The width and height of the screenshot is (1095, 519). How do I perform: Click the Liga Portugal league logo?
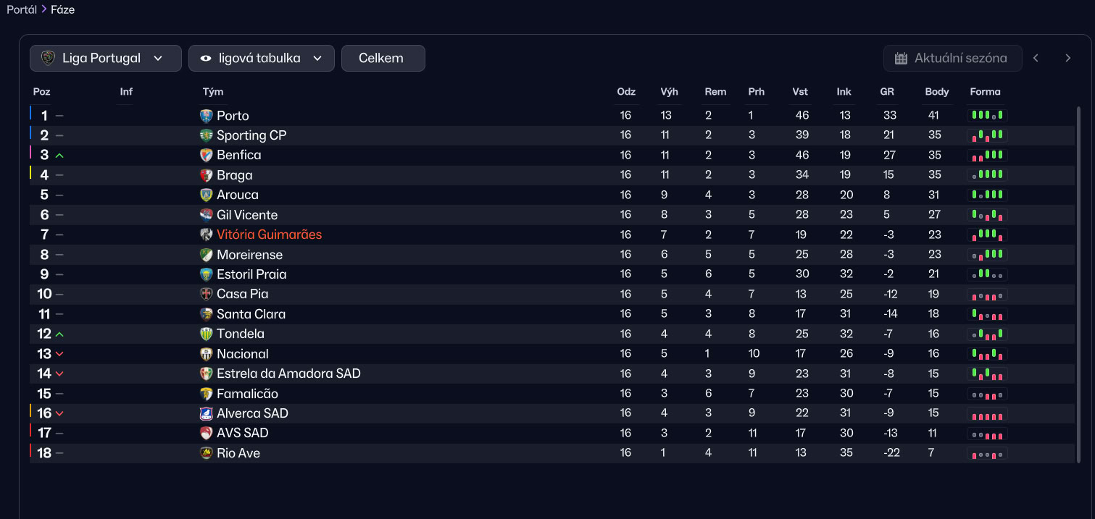(48, 58)
